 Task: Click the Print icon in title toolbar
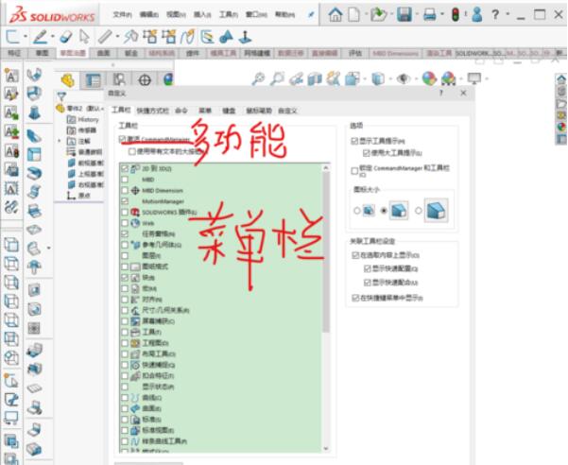[x=430, y=15]
